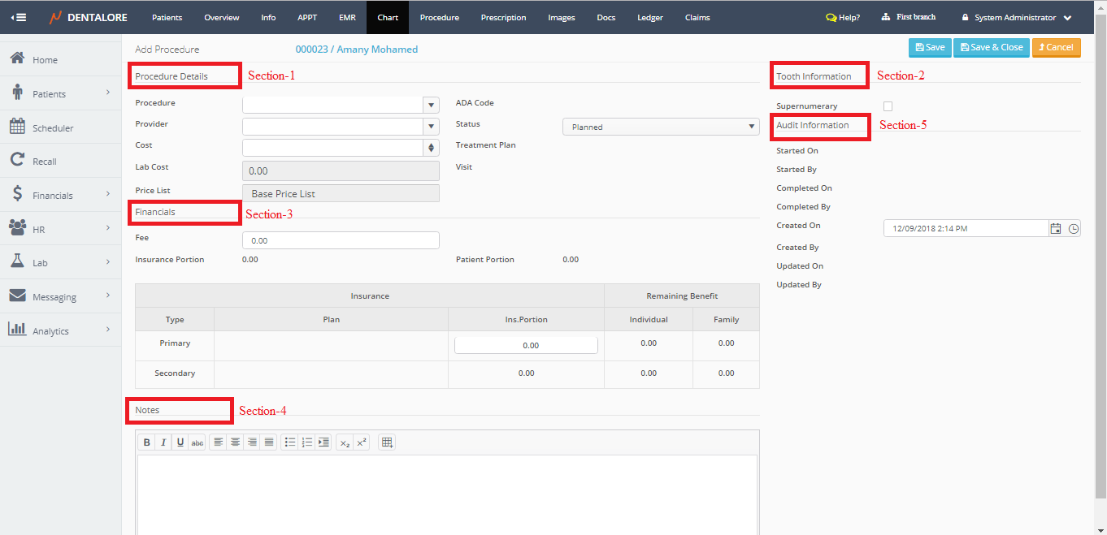Adjust Cost with the spinner arrows
This screenshot has width=1107, height=535.
click(431, 148)
